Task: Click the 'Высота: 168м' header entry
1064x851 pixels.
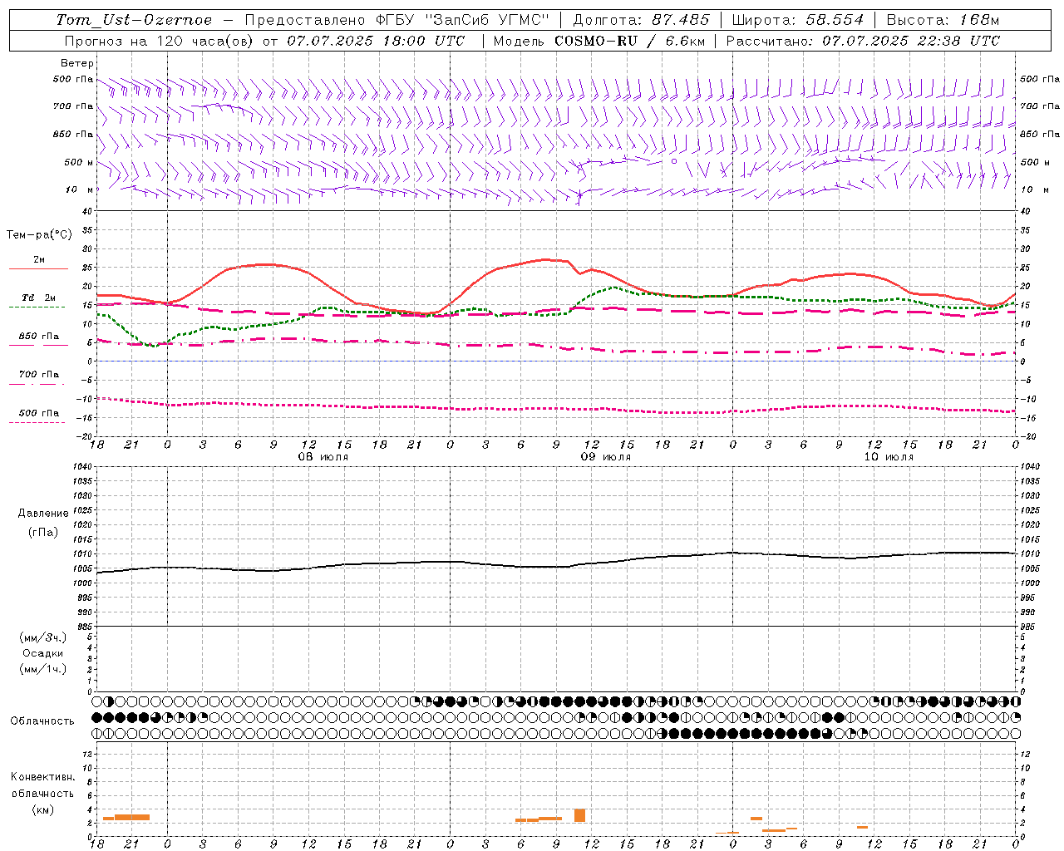Action: tap(943, 20)
